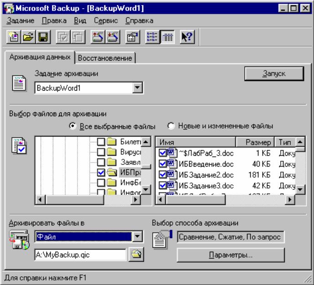314x285 pixels.
Task: Click the Сравнение, Сжатие, По запрос field
Action: [x=231, y=237]
